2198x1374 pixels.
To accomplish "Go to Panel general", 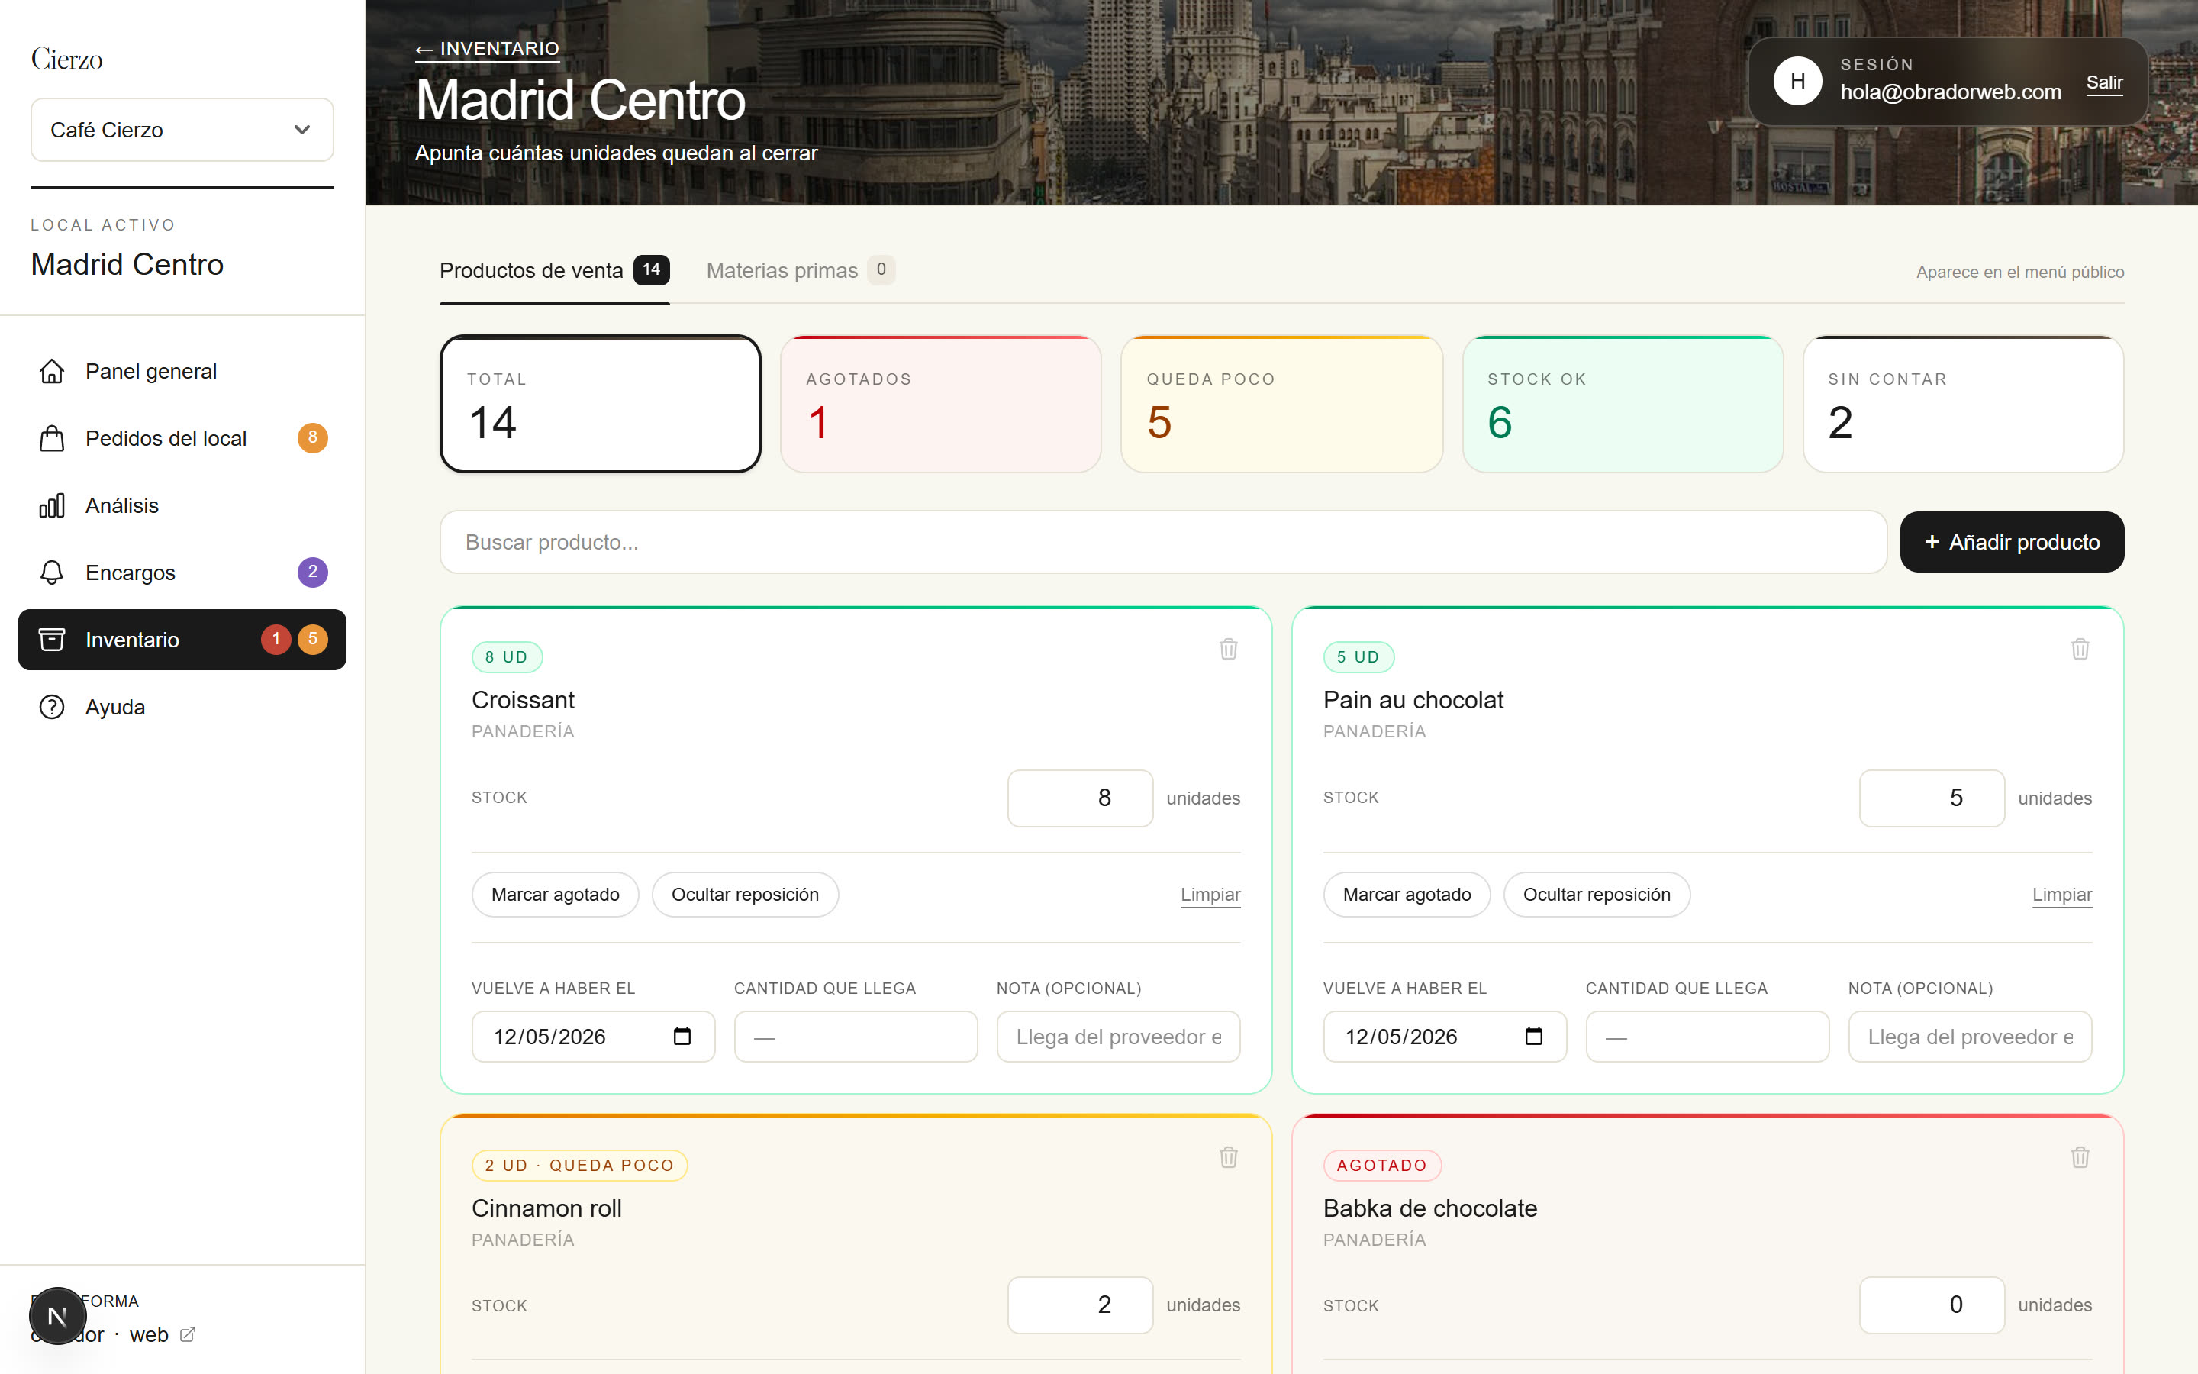I will 182,372.
